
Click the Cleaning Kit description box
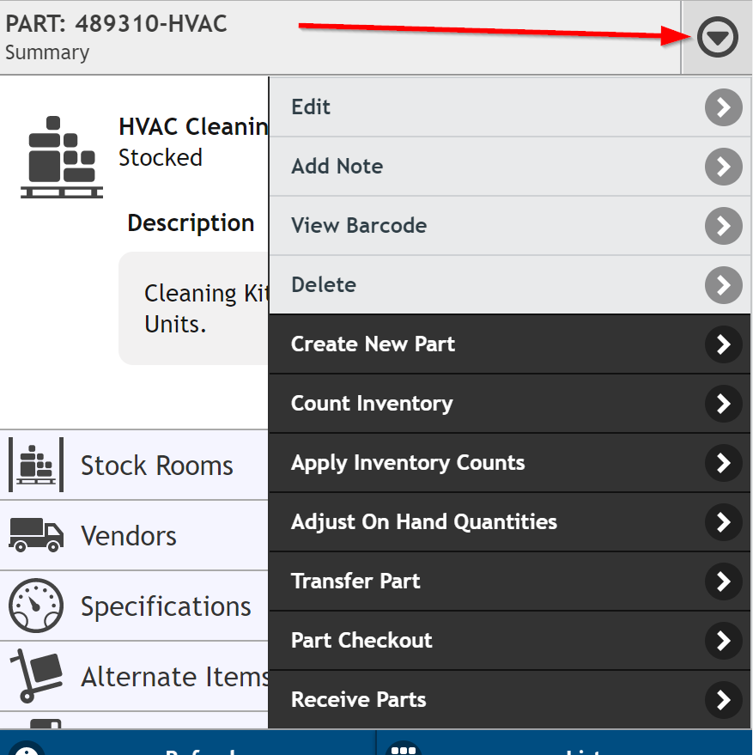[193, 308]
